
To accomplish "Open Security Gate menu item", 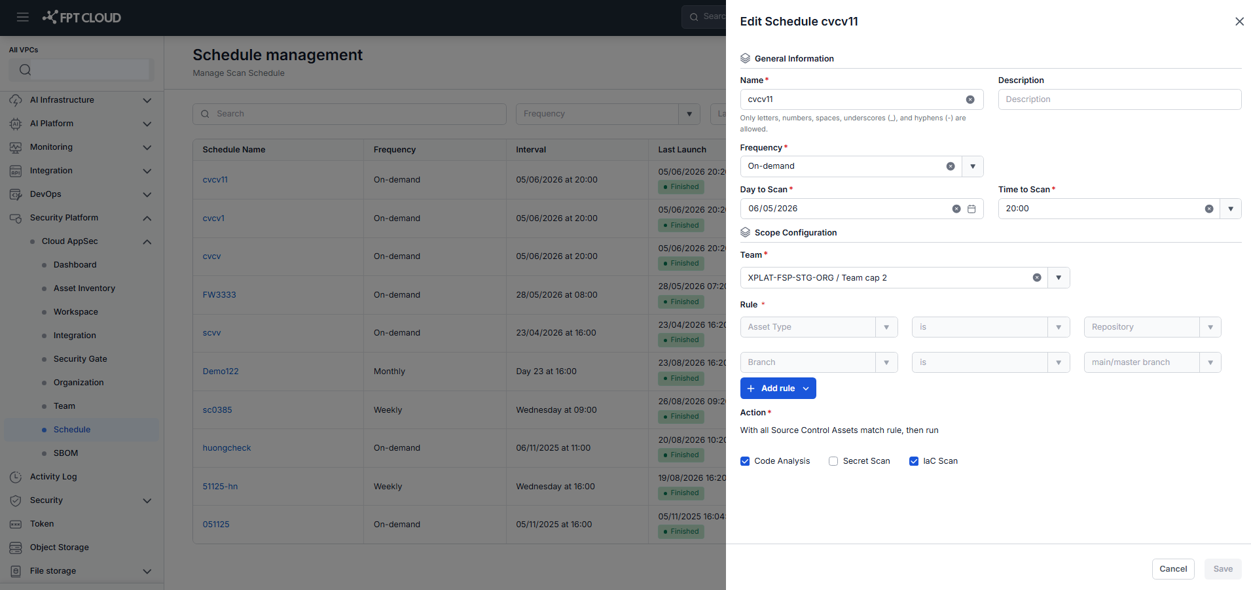I will coord(81,359).
